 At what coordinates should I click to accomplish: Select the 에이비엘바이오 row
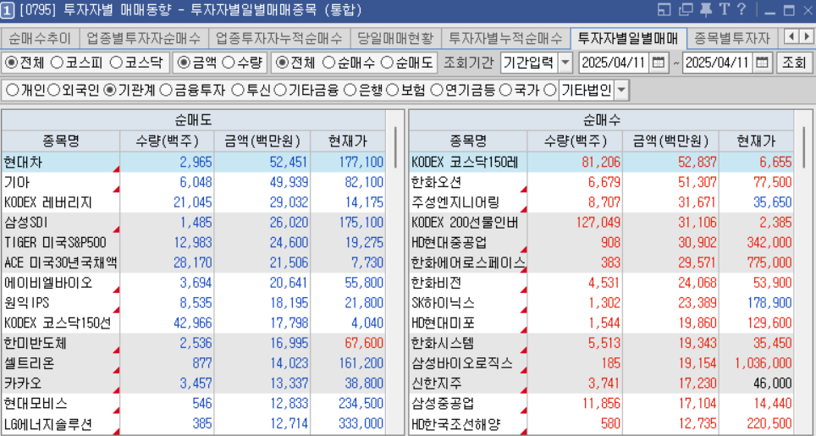click(x=193, y=283)
